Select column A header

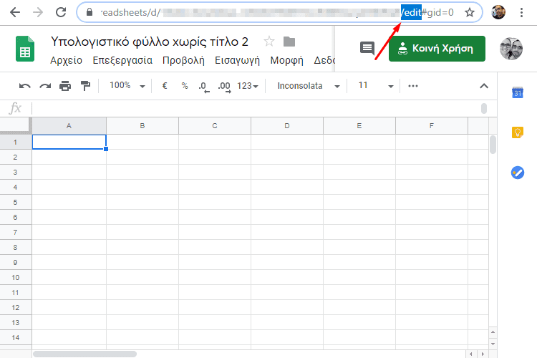click(x=69, y=126)
